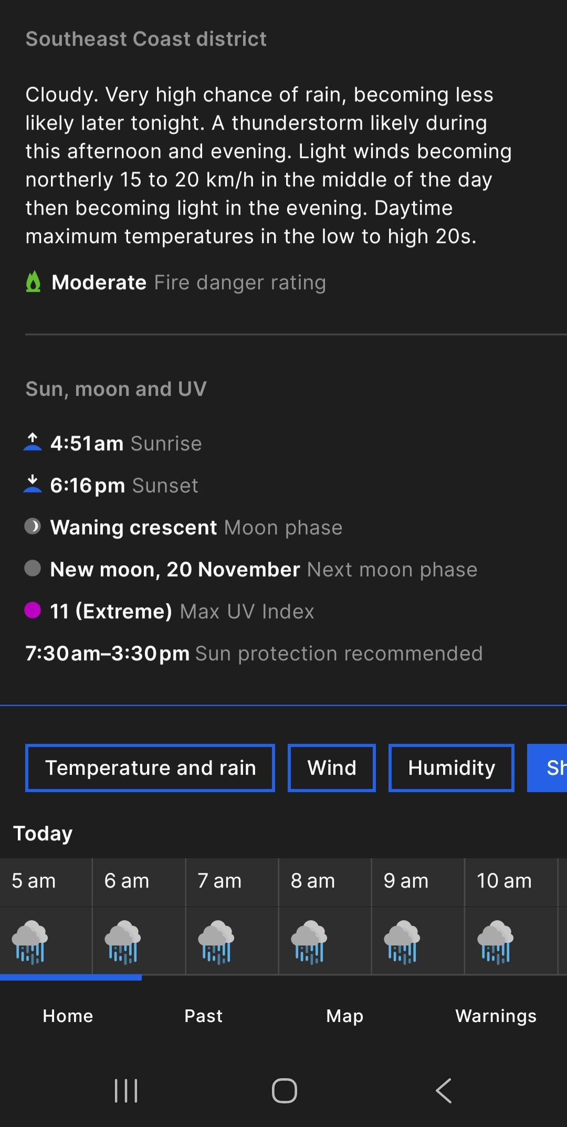Tap the 5 am rain cloud icon
This screenshot has height=1127, width=567.
[x=30, y=942]
